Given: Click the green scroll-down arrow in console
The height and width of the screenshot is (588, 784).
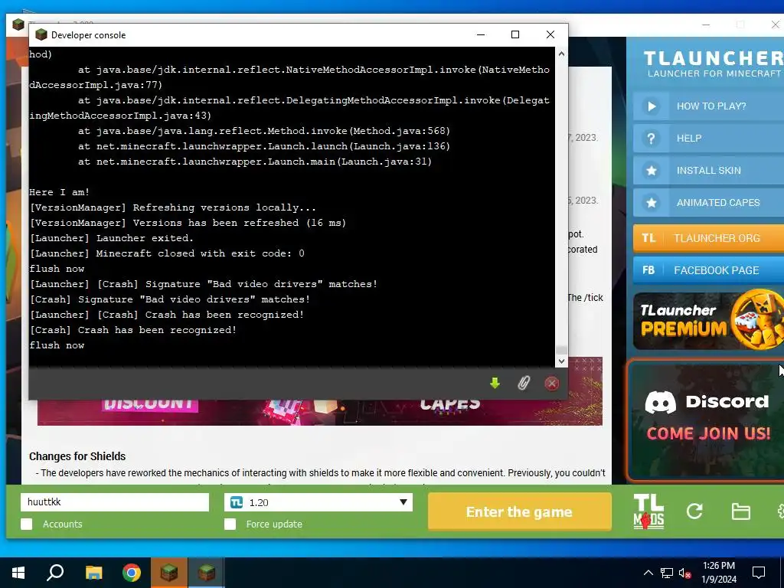Looking at the screenshot, I should tap(495, 384).
